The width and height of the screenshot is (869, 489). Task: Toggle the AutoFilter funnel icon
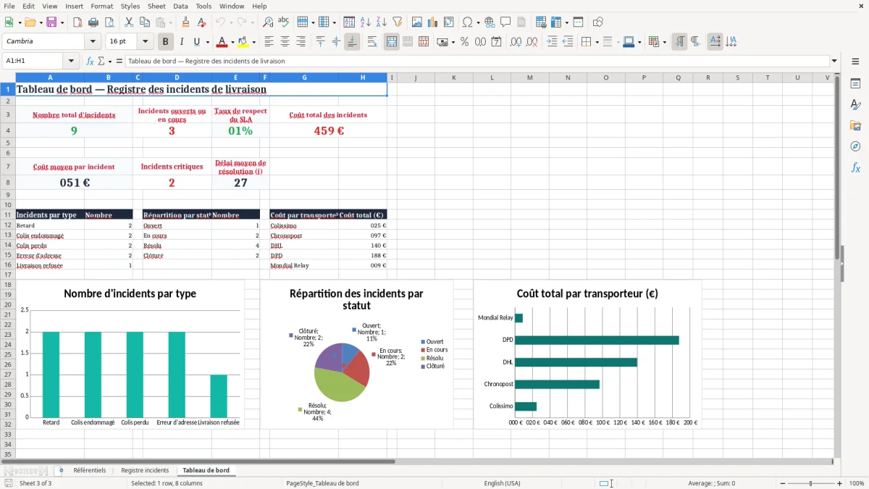click(x=397, y=22)
